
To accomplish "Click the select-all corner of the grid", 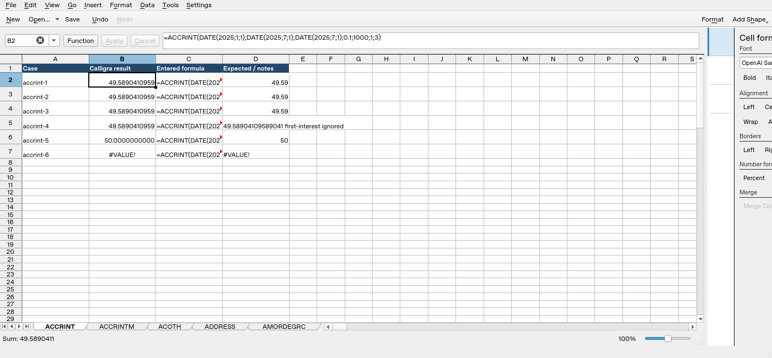I will (10, 59).
